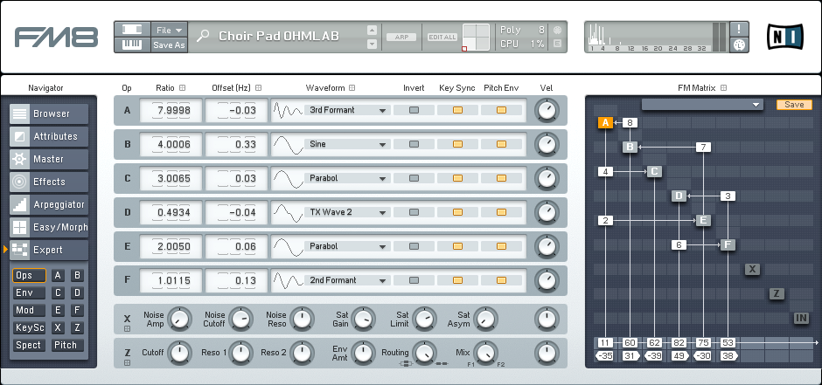
Task: Click the rack view icon above keyboard icon
Action: (132, 30)
